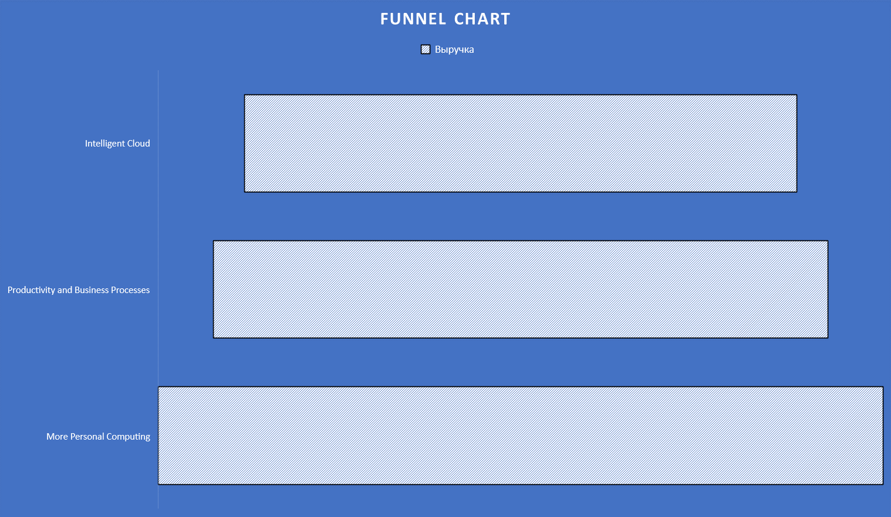Viewport: 891px width, 517px height.
Task: Select the Productivity and Business Processes bar
Action: point(521,290)
